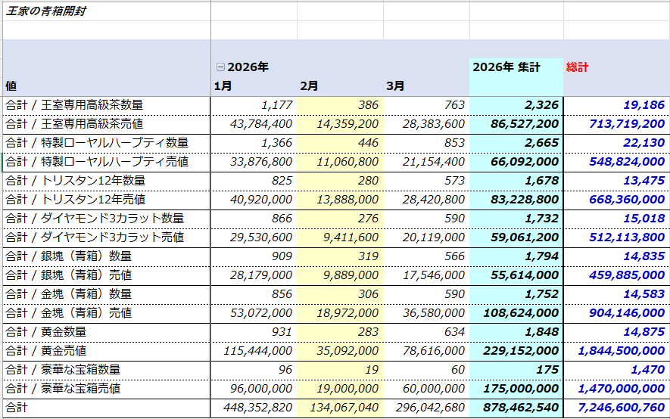Select row label 合計 / 豪華な宝箱数量
Screen dimensions: 670x419
63,370
